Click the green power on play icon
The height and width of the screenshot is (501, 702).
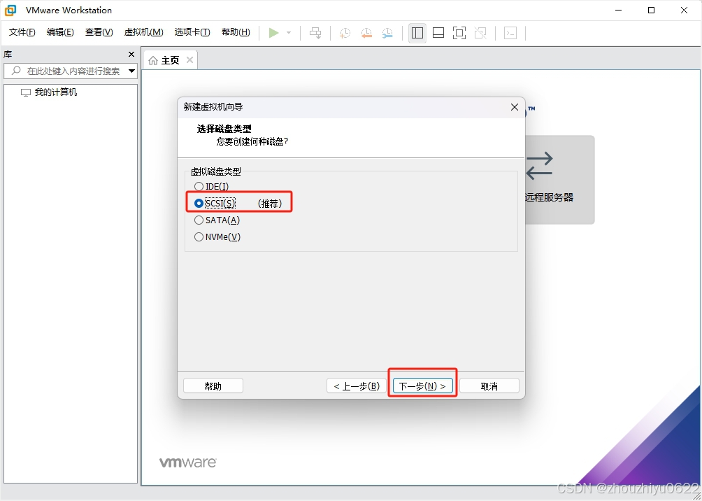273,33
